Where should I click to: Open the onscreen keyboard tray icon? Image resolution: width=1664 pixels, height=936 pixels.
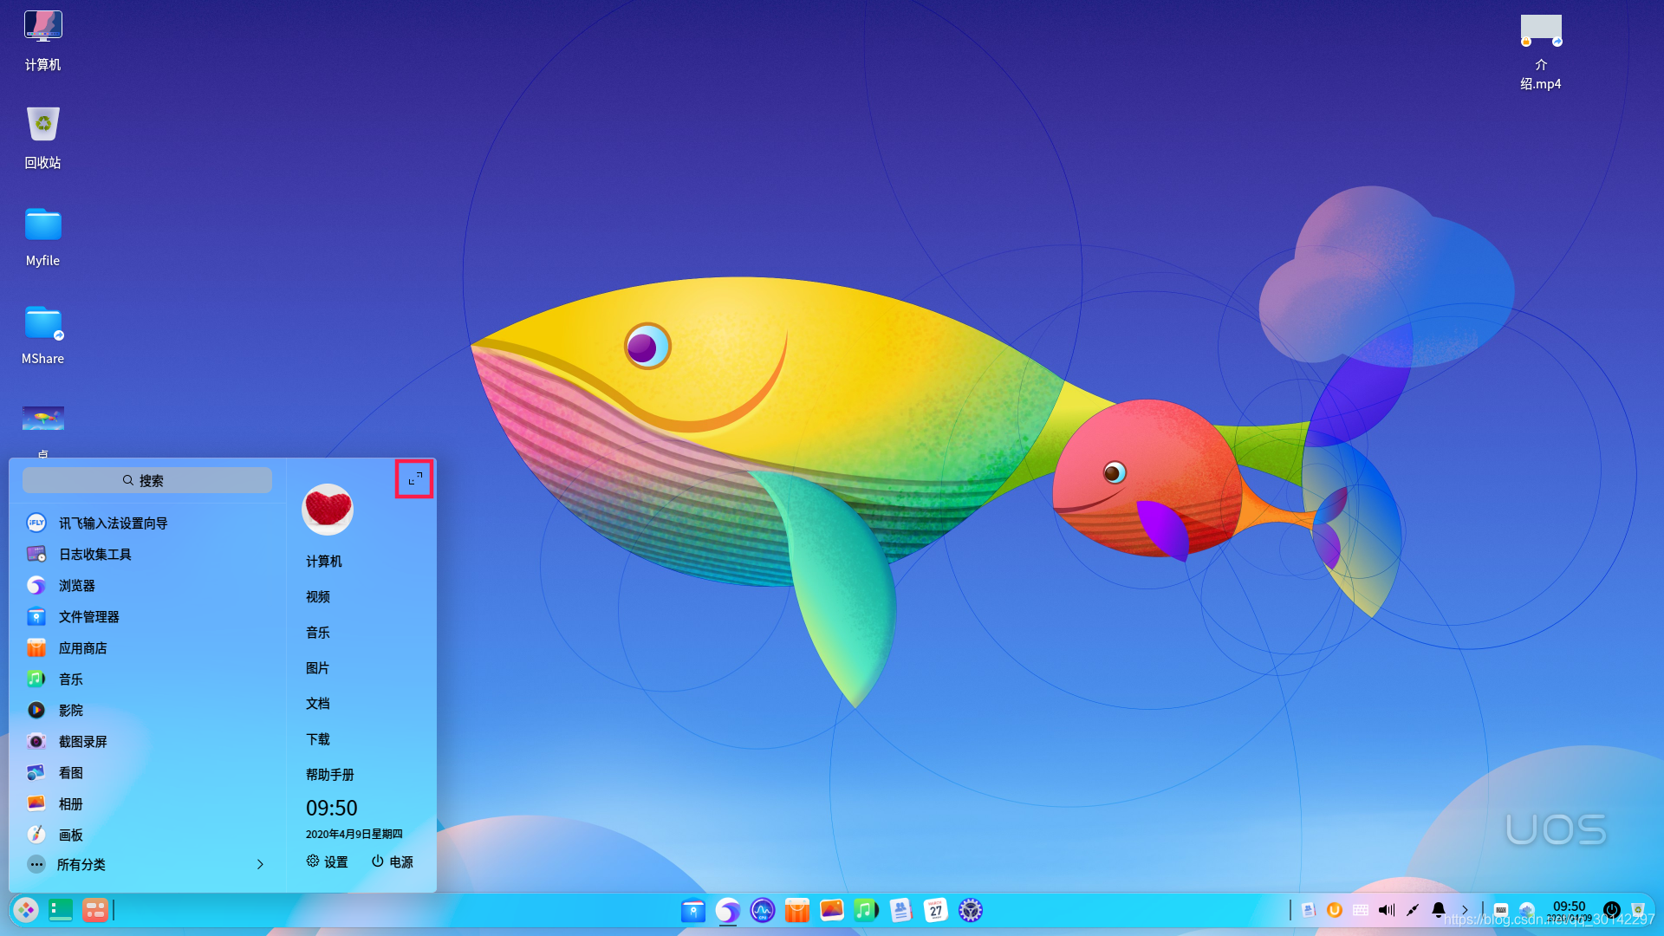pos(1501,910)
